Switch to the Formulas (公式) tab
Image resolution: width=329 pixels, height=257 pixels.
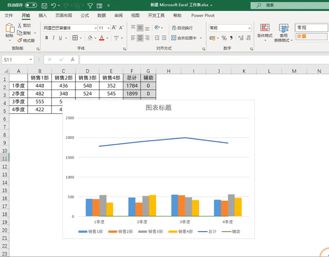(x=85, y=15)
